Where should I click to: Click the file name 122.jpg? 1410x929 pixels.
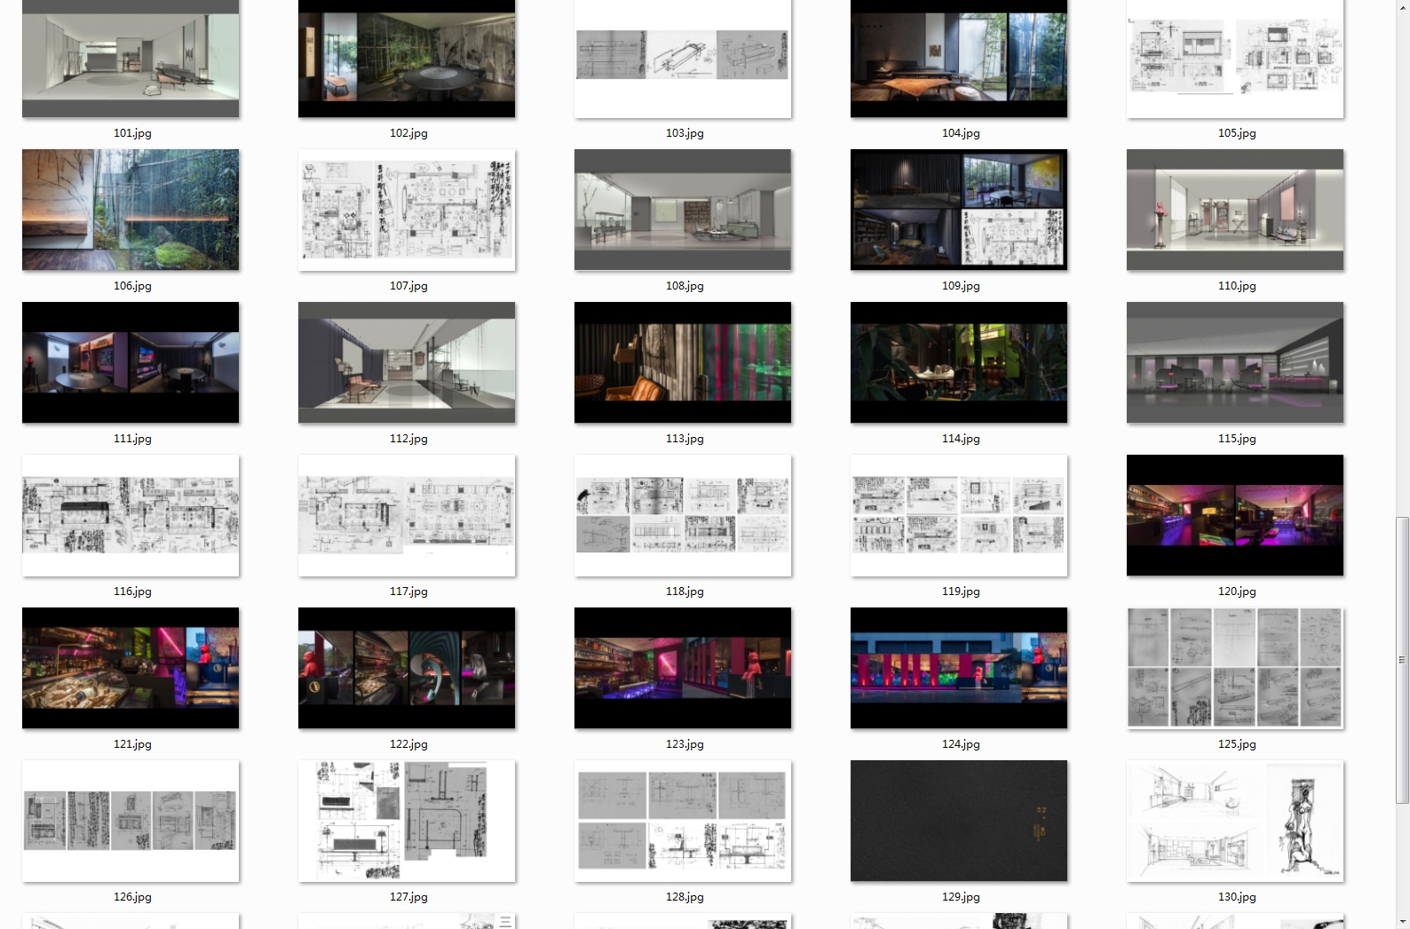408,744
